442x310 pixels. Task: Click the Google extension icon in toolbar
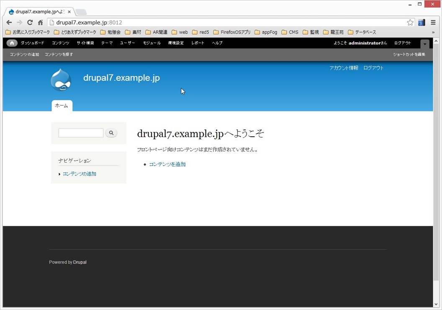(421, 23)
